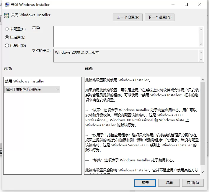Viewport: 209px width, 192px height.
Task: Go to 上一个设置(P)
Action: point(128,17)
